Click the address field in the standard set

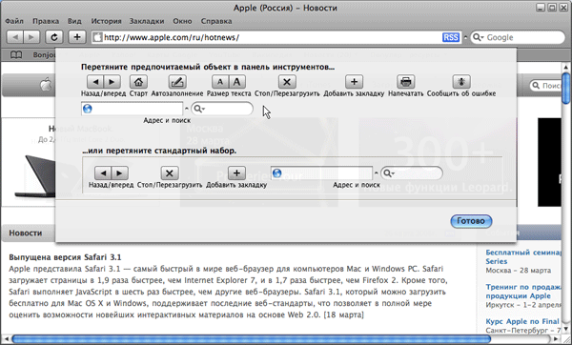click(321, 173)
